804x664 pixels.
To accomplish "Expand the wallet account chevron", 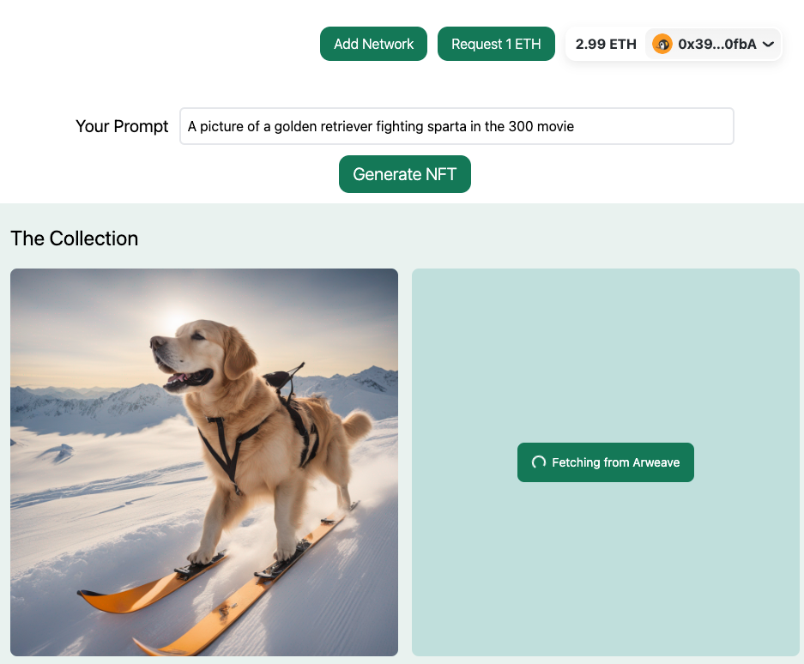I will coord(768,44).
